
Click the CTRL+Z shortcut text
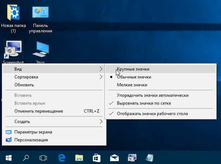pos(92,111)
